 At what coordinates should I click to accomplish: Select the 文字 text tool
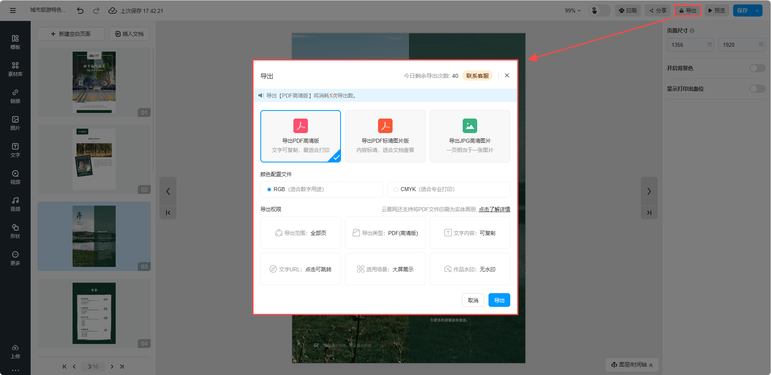click(15, 150)
